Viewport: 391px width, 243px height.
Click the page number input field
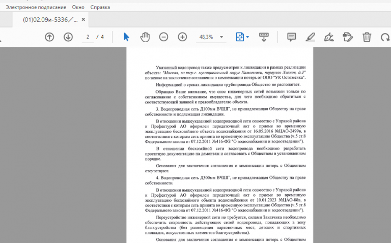click(x=88, y=37)
